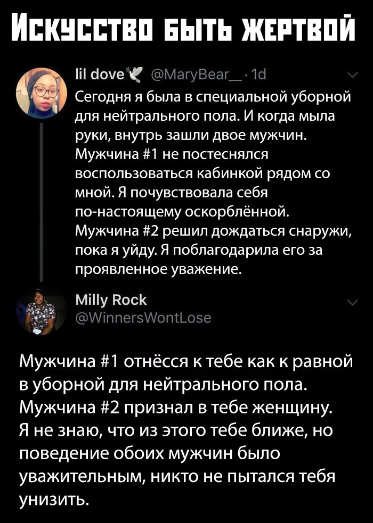
Task: Click Мужчина #2 признал в тебе женщину
Action: (x=176, y=406)
